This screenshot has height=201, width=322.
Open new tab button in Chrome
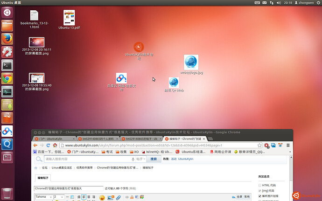click(x=210, y=139)
